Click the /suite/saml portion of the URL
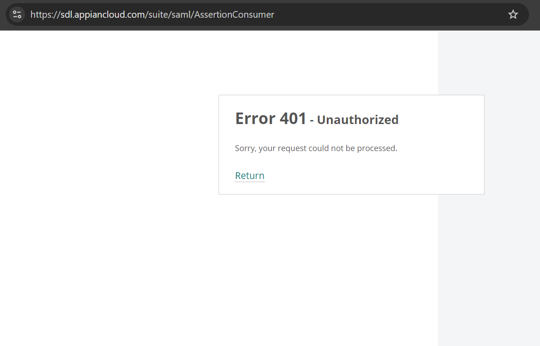The image size is (540, 346). [x=169, y=15]
